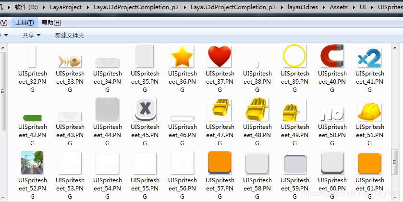Go to LayaProject in breadcrumb path
Image resolution: width=403 pixels, height=202 pixels.
[x=66, y=7]
